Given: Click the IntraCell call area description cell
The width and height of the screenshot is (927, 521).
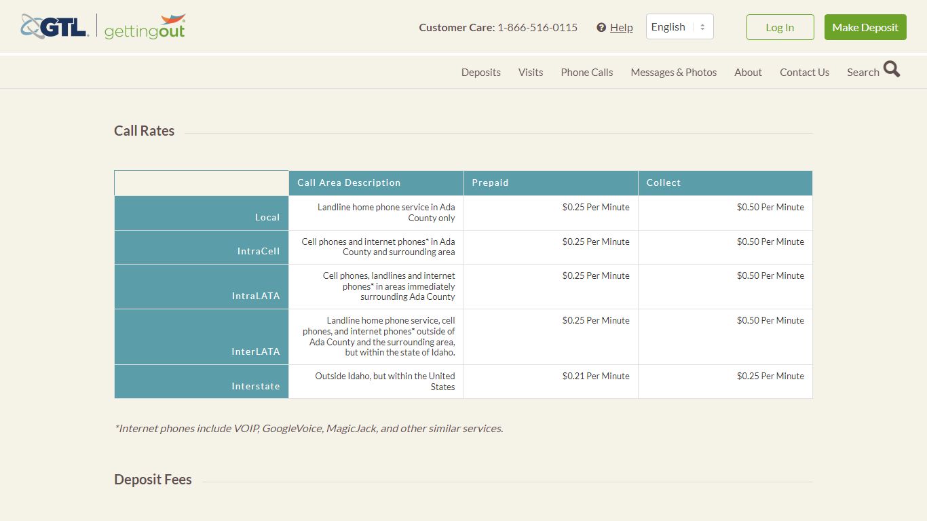Looking at the screenshot, I should tap(376, 248).
